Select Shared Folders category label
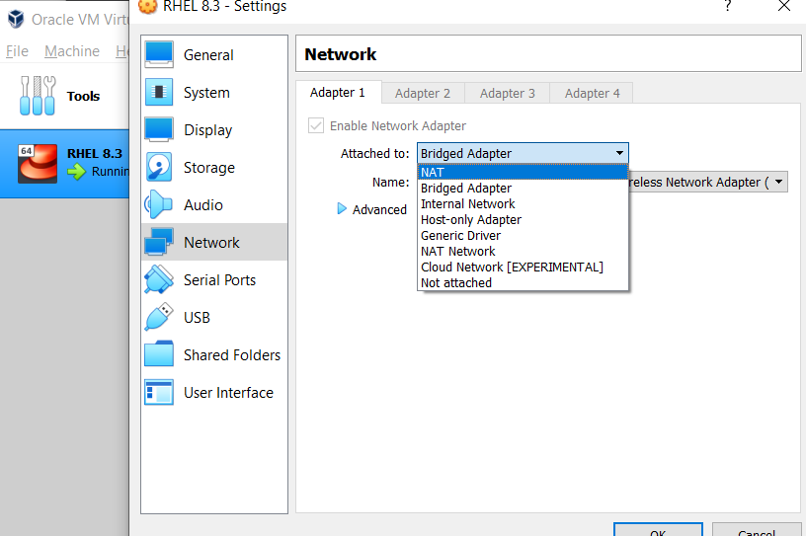 tap(232, 355)
